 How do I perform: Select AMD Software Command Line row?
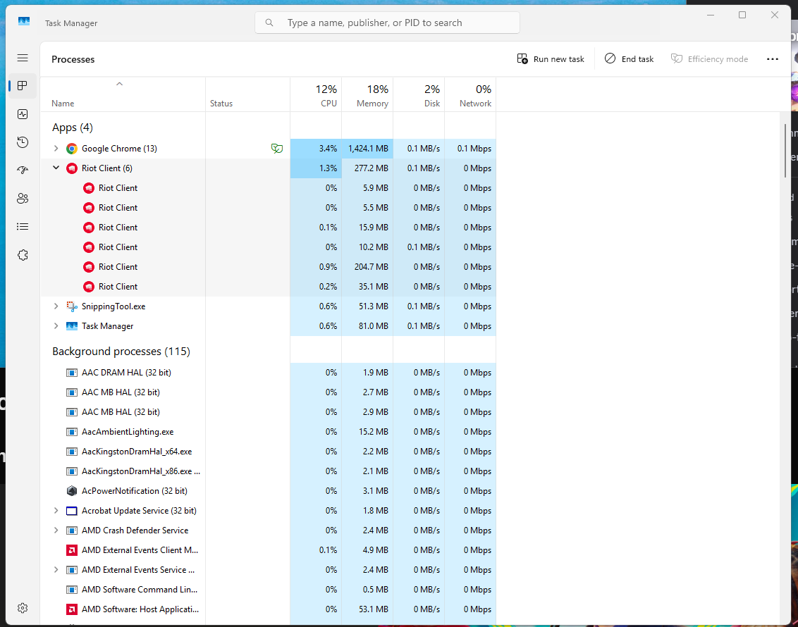(268, 590)
